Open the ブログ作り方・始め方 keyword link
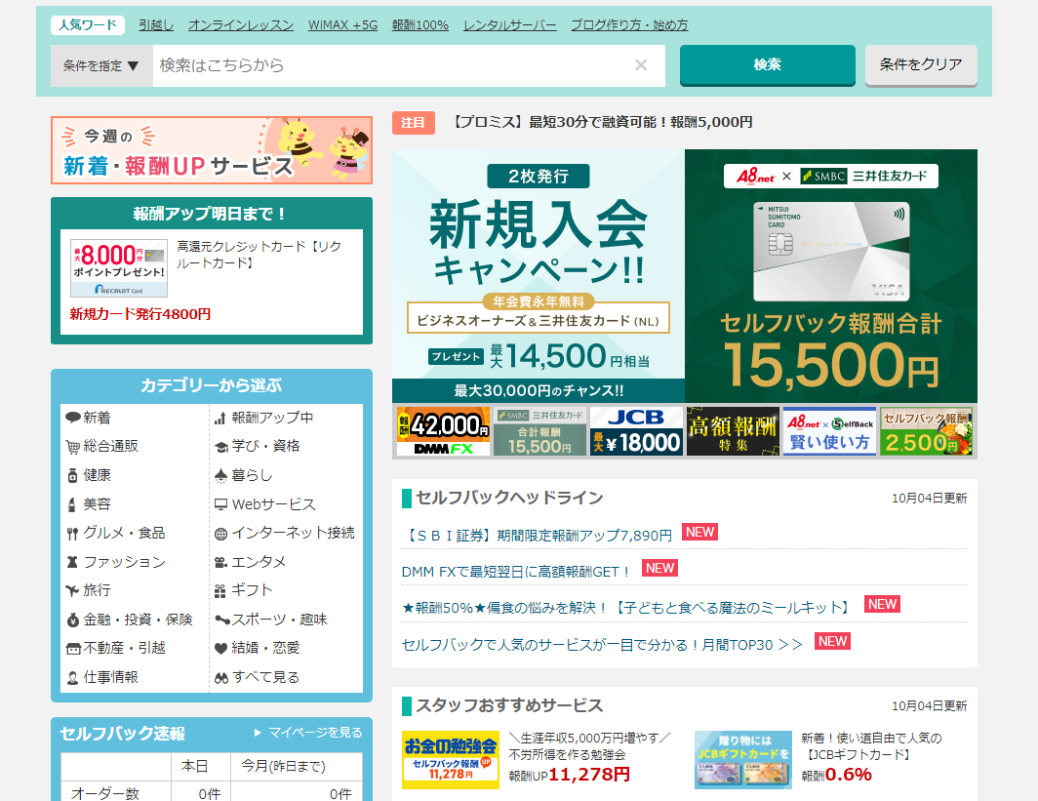Image resolution: width=1038 pixels, height=801 pixels. point(629,25)
